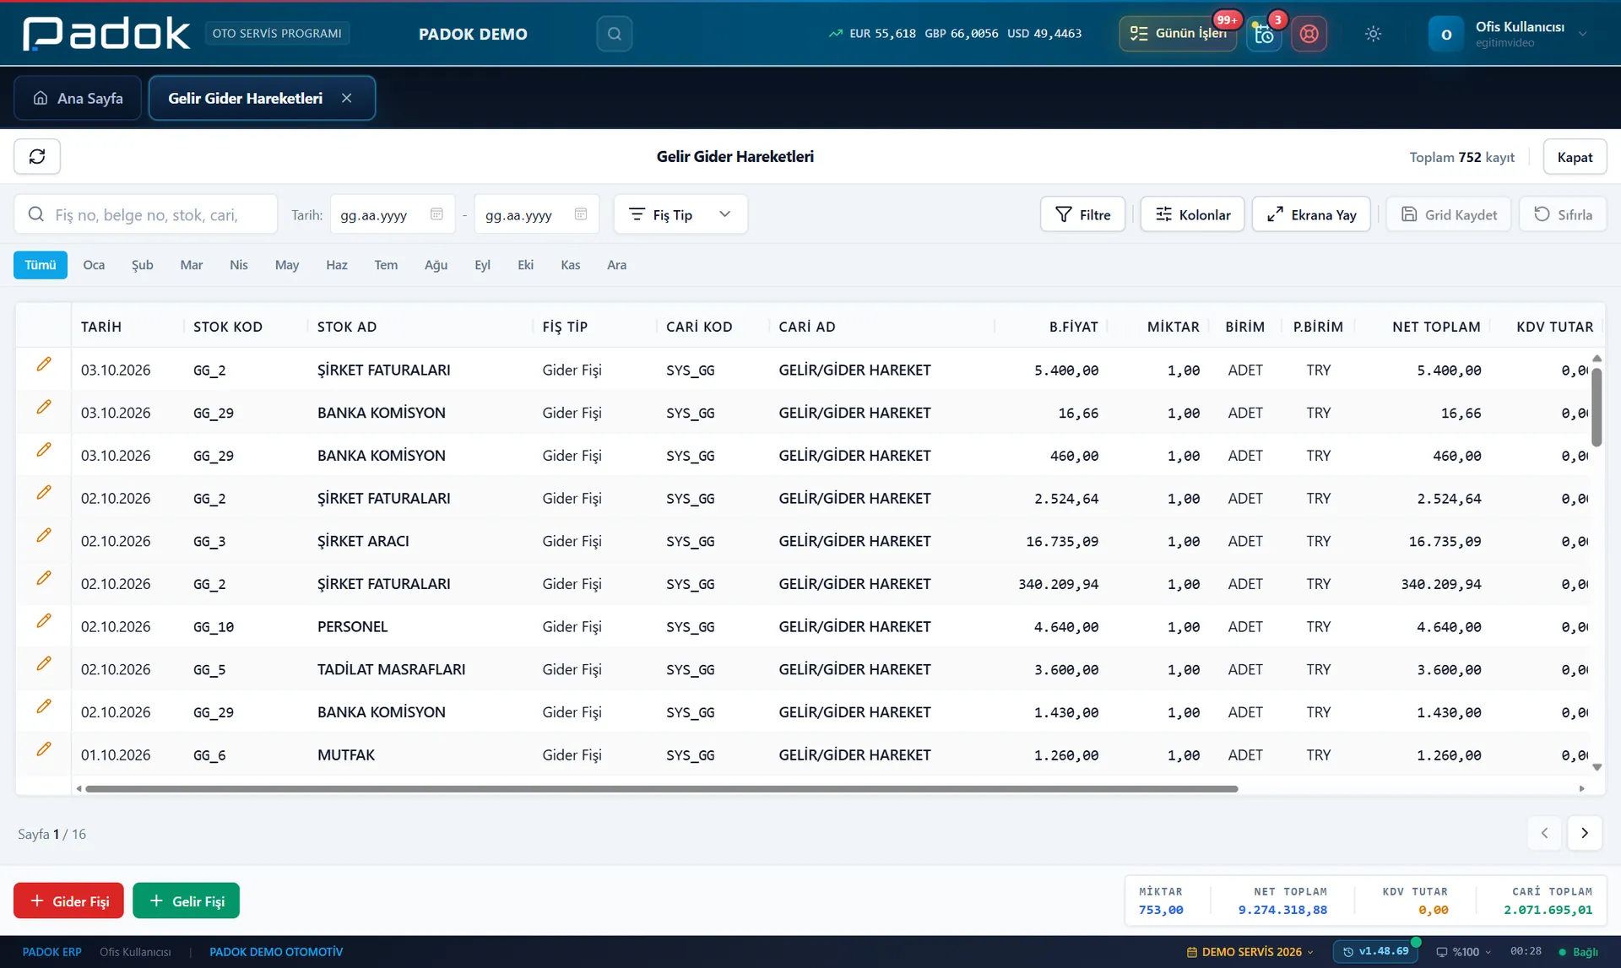Edit the TADİLAT MASRAFLARI row pencil icon
1621x968 pixels.
[44, 664]
